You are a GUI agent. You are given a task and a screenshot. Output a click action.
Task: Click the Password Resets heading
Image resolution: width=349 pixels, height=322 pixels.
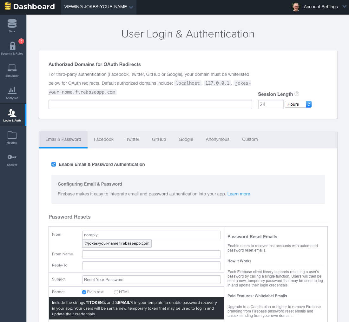tap(69, 217)
